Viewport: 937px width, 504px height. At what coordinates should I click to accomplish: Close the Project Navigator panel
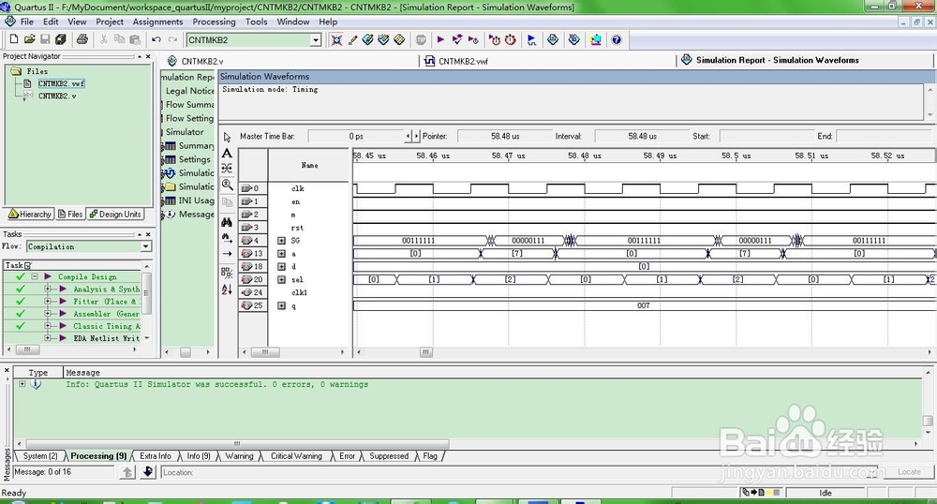coord(148,56)
